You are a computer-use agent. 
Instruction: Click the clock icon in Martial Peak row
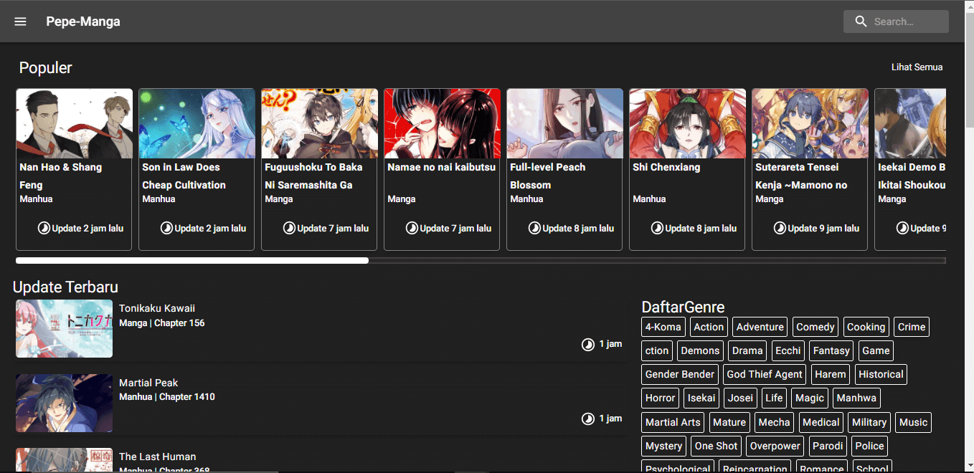(588, 419)
